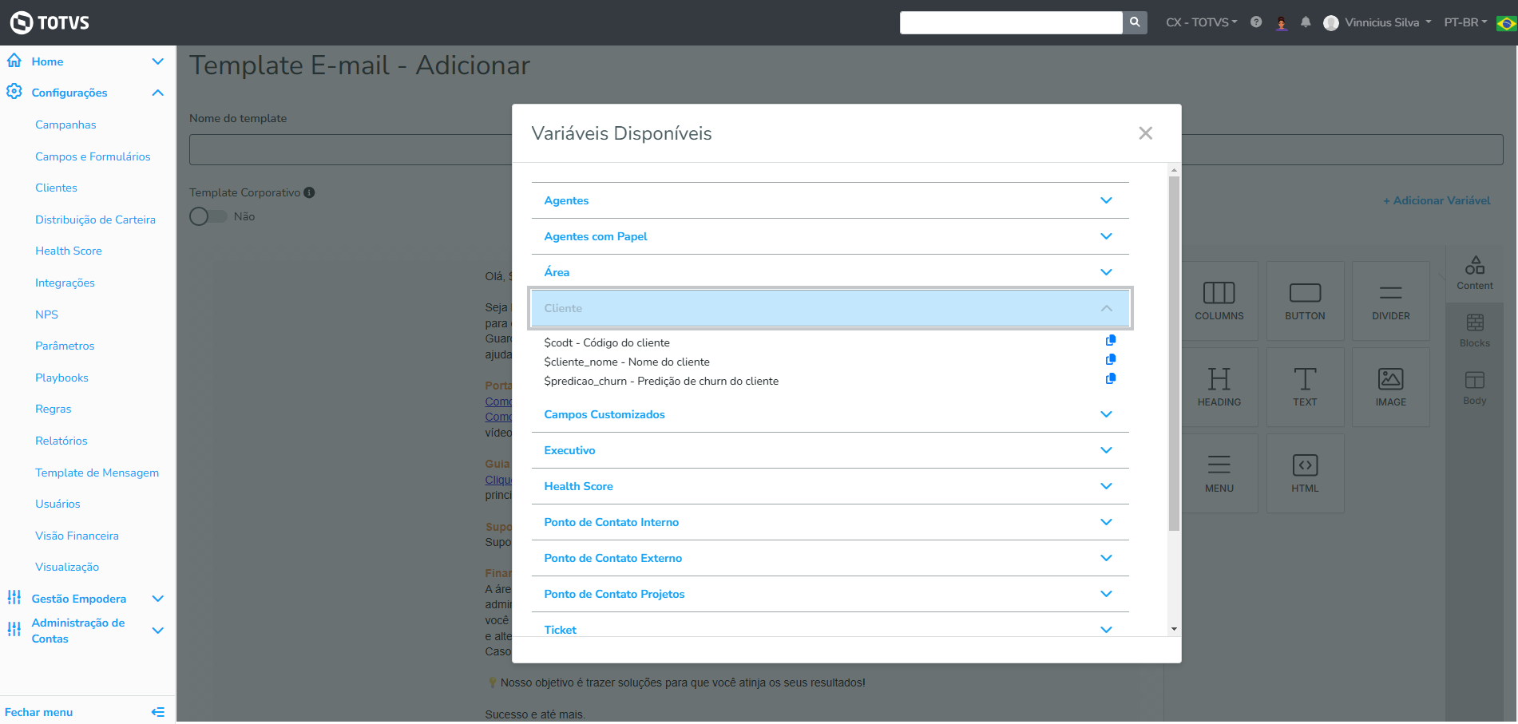Open Template de Mensagem
Image resolution: width=1518 pixels, height=724 pixels.
point(97,473)
